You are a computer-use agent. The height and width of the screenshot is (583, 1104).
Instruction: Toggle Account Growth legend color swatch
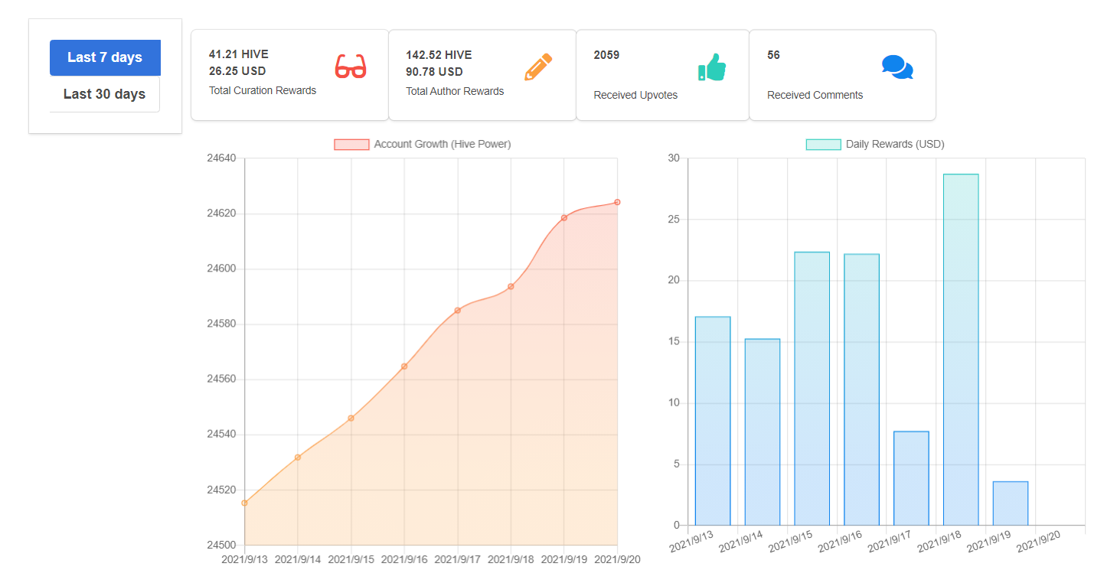click(x=351, y=145)
